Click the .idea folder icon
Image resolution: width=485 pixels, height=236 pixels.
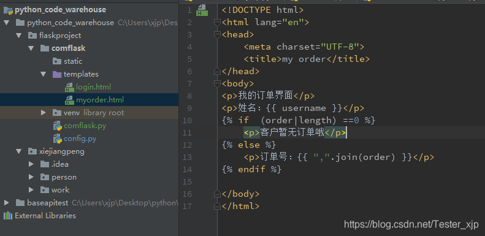coord(45,164)
